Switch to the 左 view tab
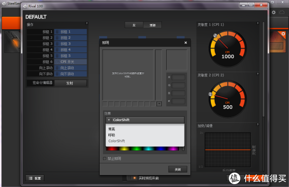 [x=134, y=25]
